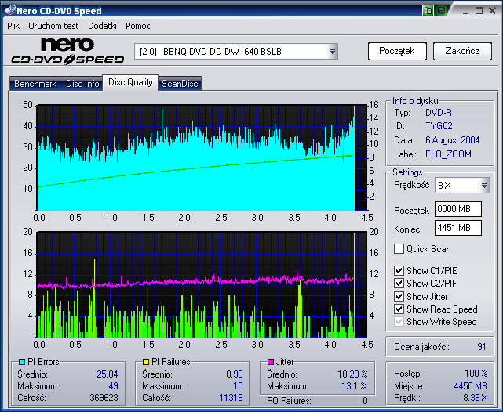This screenshot has height=412, width=503.
Task: Select the Disc Quality tab
Action: (130, 82)
